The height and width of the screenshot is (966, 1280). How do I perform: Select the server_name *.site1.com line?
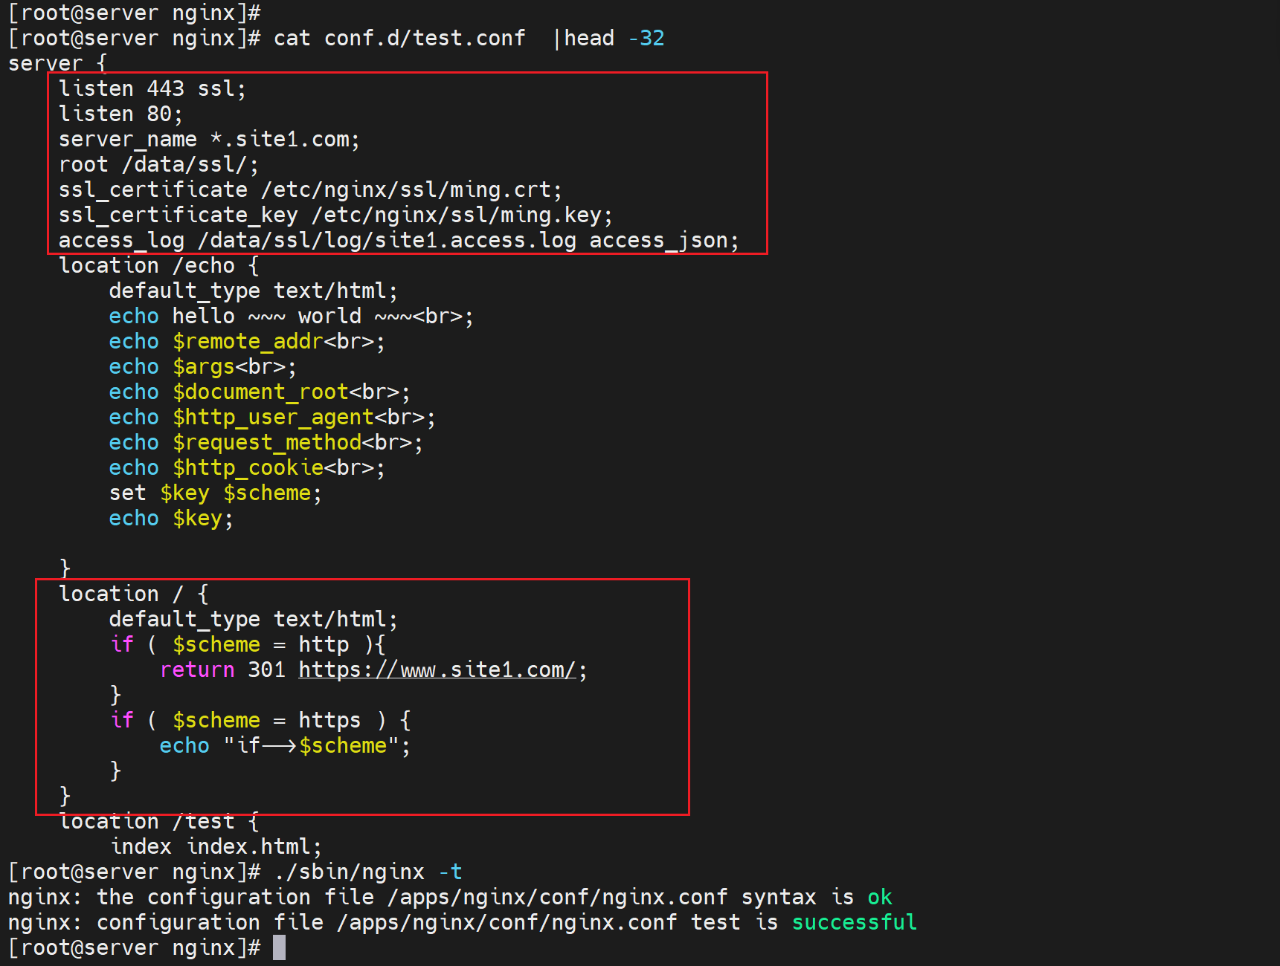208,140
